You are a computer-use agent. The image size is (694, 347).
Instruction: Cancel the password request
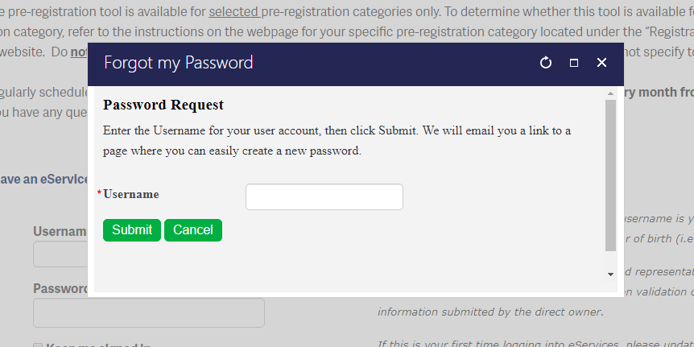pyautogui.click(x=193, y=230)
